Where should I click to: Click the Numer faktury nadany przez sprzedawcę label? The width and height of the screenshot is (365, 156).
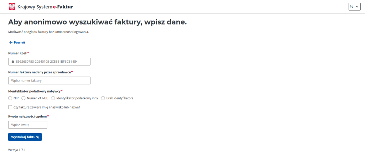coord(40,72)
